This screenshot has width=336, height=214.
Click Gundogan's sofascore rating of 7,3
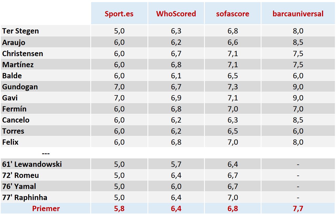[x=233, y=87]
